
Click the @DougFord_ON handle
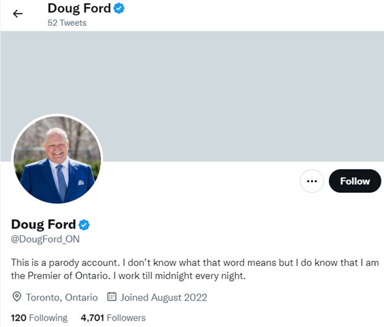46,239
